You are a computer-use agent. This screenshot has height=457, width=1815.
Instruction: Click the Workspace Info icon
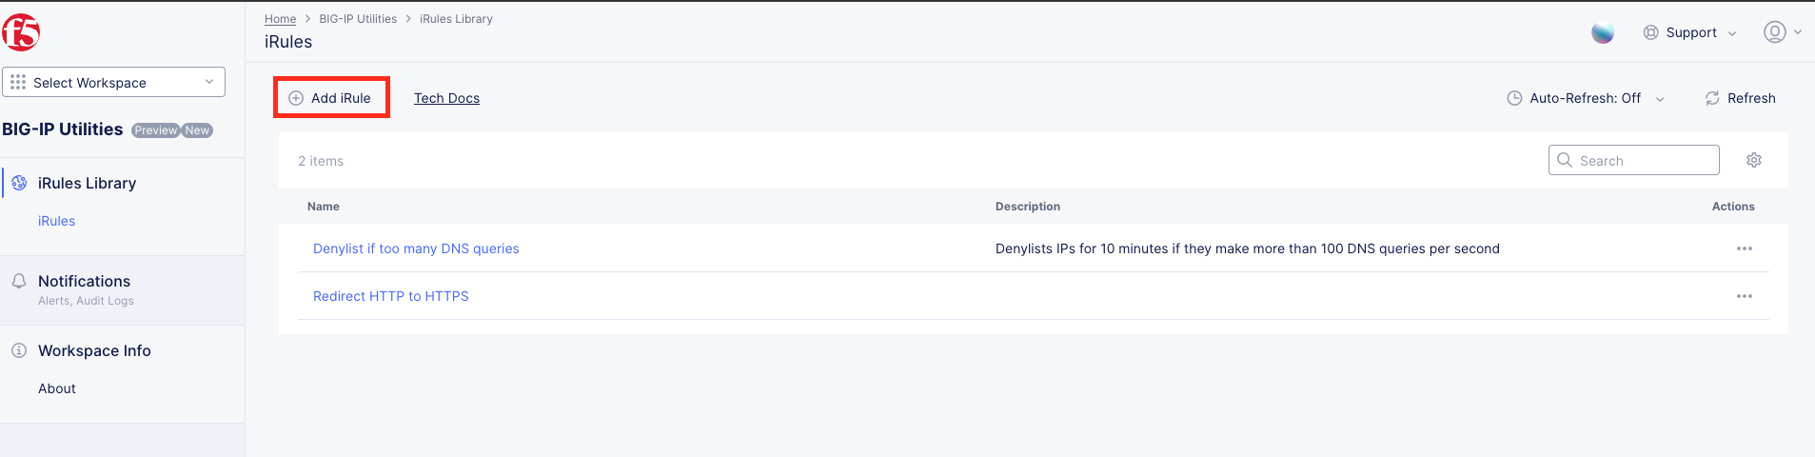pos(19,350)
